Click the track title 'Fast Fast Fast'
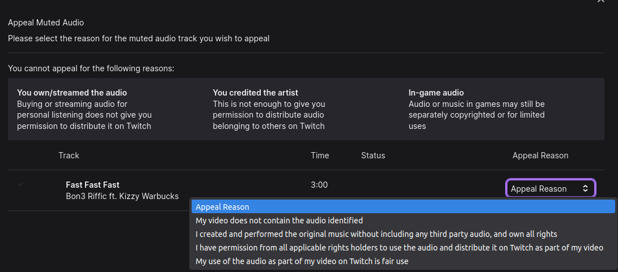This screenshot has width=618, height=272. pyautogui.click(x=92, y=185)
